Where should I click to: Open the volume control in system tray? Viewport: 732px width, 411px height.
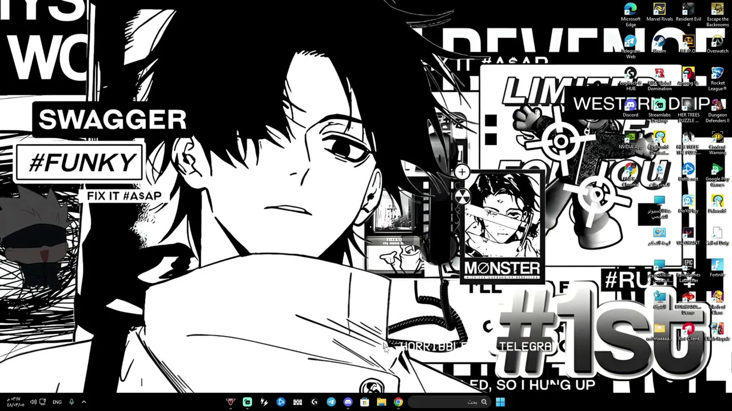point(33,402)
